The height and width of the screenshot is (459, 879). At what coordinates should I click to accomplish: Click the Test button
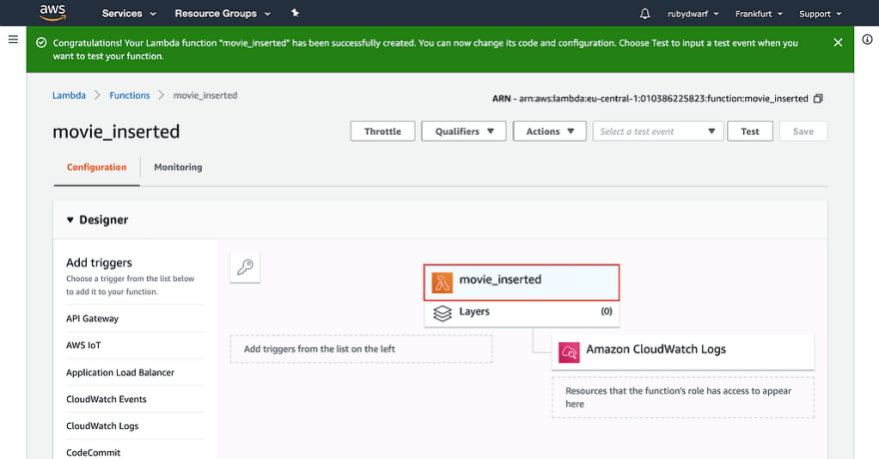tap(749, 131)
